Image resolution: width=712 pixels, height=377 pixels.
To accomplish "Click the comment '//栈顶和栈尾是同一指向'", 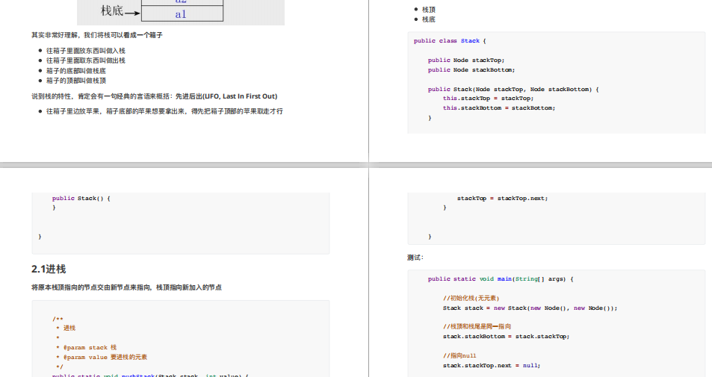I will click(x=477, y=326).
